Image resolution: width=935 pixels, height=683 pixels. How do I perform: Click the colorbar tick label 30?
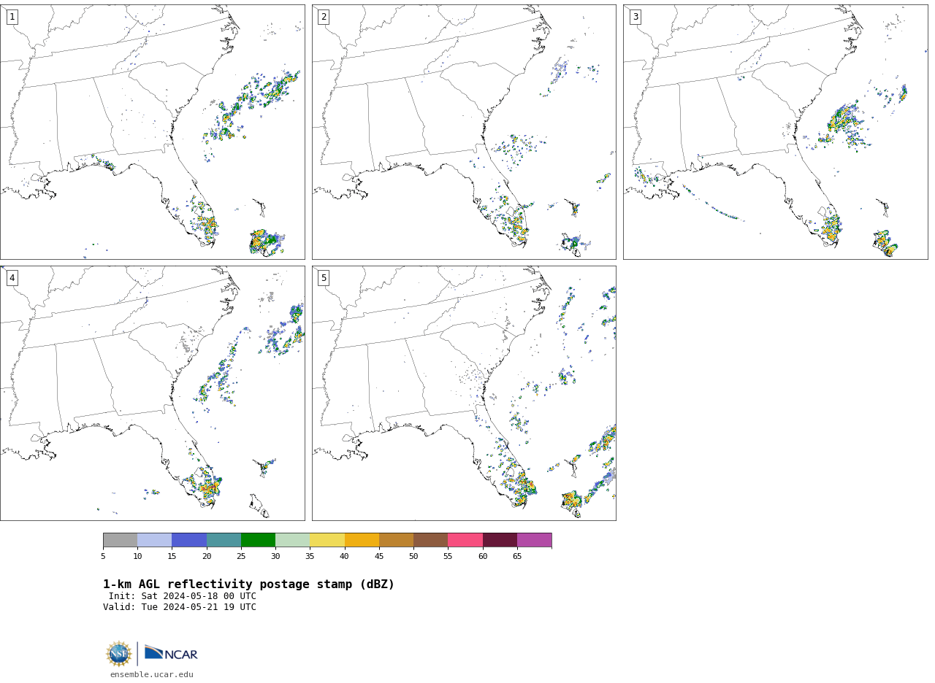275,557
